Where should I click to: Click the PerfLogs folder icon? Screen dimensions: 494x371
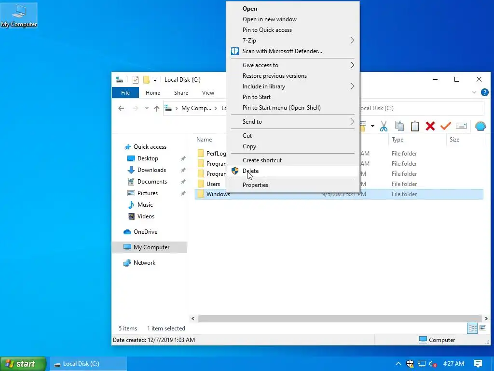tap(201, 153)
